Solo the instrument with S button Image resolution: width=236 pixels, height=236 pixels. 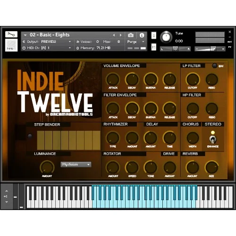point(154,35)
